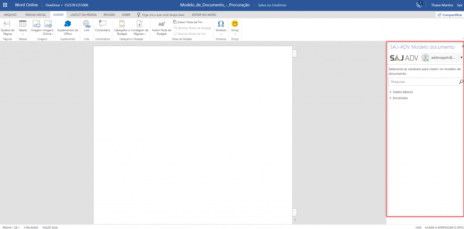Add a comment with the Comentário icon

(x=102, y=24)
